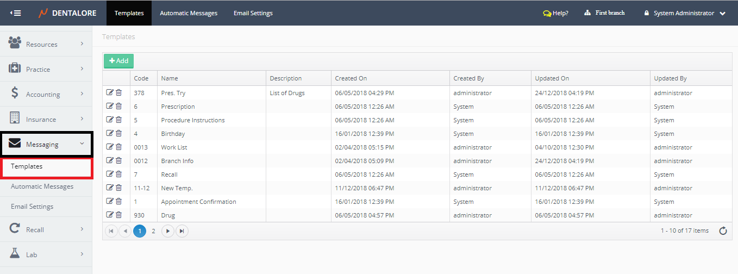The image size is (738, 274).
Task: Open the Help link in header
Action: click(x=555, y=13)
